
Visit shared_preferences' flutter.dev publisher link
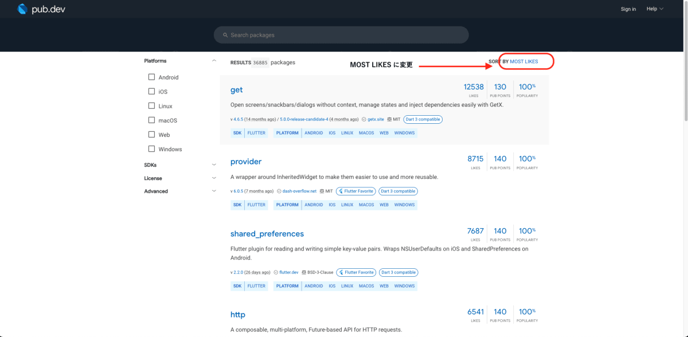pyautogui.click(x=289, y=272)
